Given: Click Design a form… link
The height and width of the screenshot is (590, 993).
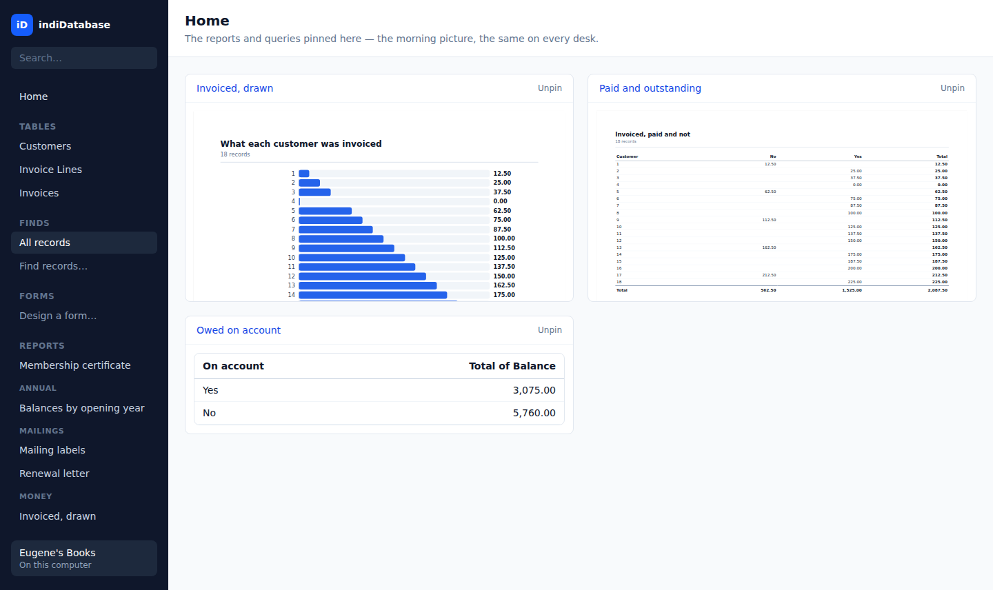Looking at the screenshot, I should pyautogui.click(x=84, y=316).
